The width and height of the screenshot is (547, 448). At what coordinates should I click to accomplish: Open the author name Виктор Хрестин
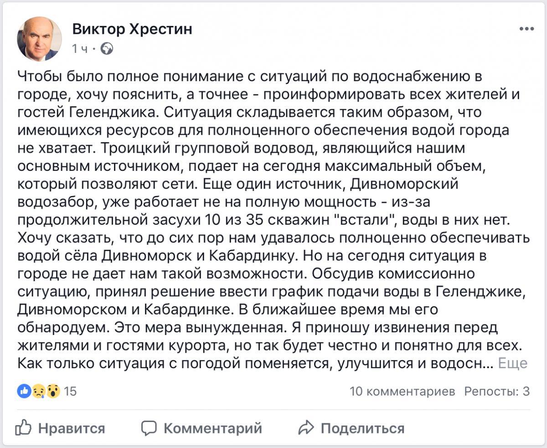click(132, 29)
